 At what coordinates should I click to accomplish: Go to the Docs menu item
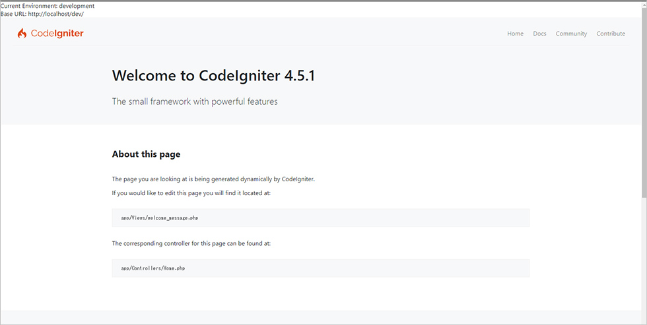539,34
